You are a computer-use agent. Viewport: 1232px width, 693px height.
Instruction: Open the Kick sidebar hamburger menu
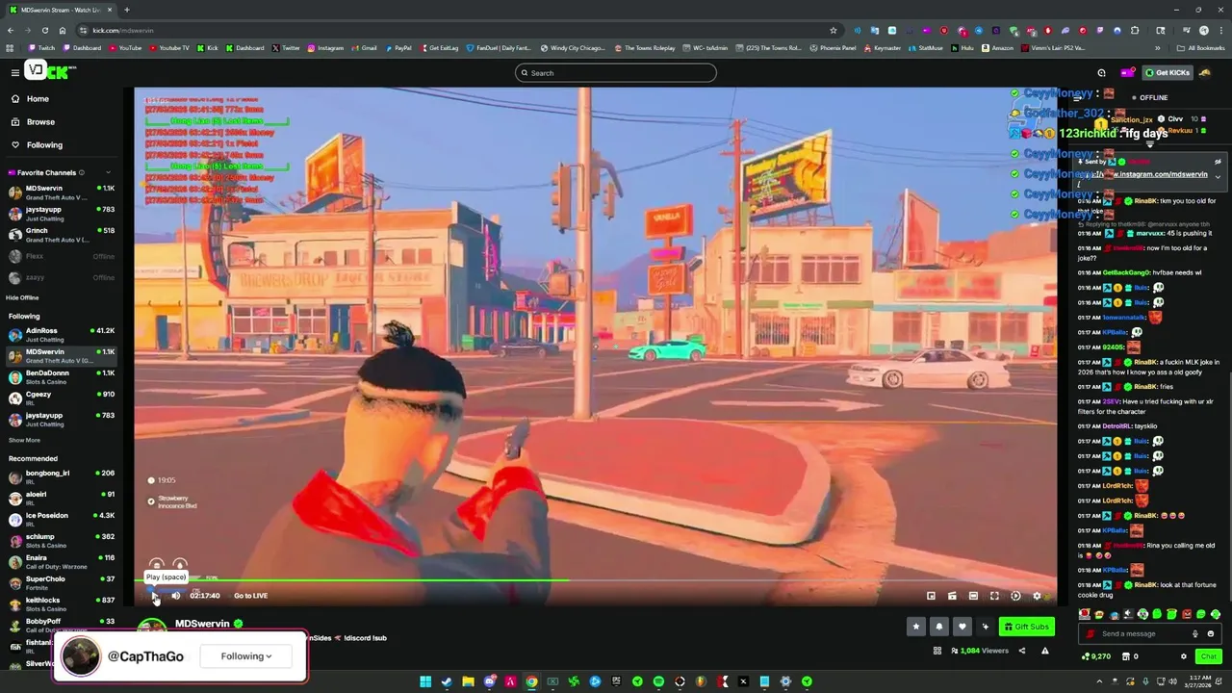tap(14, 72)
